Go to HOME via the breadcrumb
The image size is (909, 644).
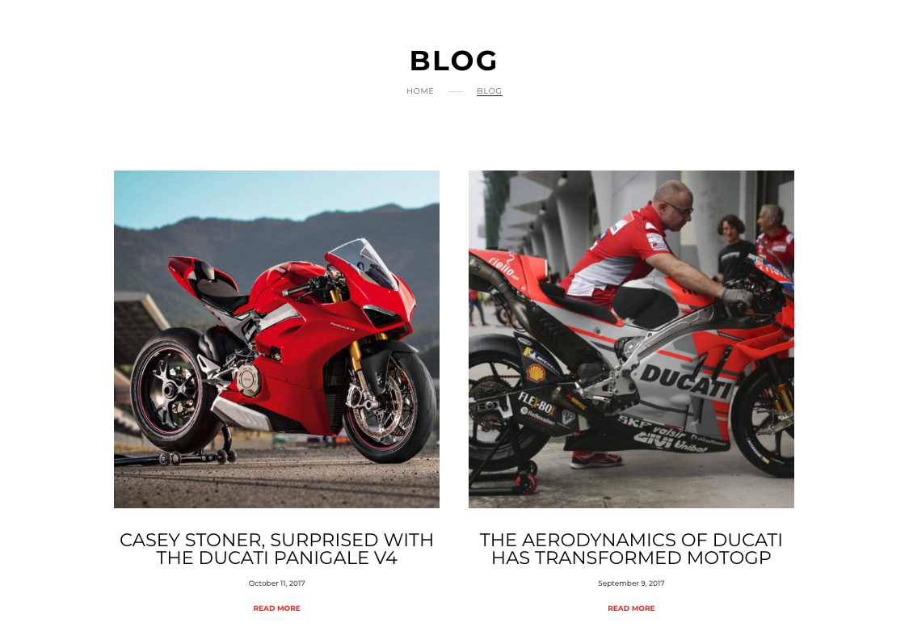pos(419,91)
